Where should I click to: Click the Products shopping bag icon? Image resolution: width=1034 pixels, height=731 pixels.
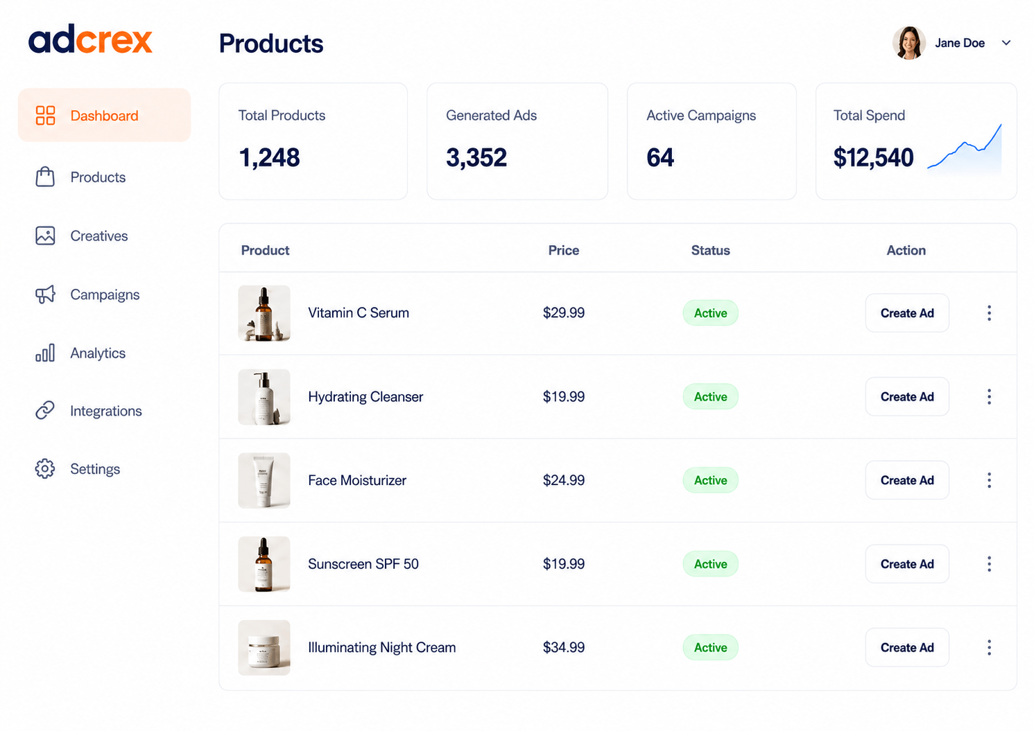tap(45, 177)
